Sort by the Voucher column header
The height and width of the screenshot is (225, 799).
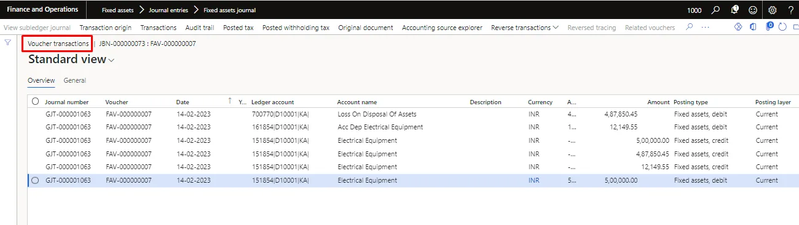point(117,102)
